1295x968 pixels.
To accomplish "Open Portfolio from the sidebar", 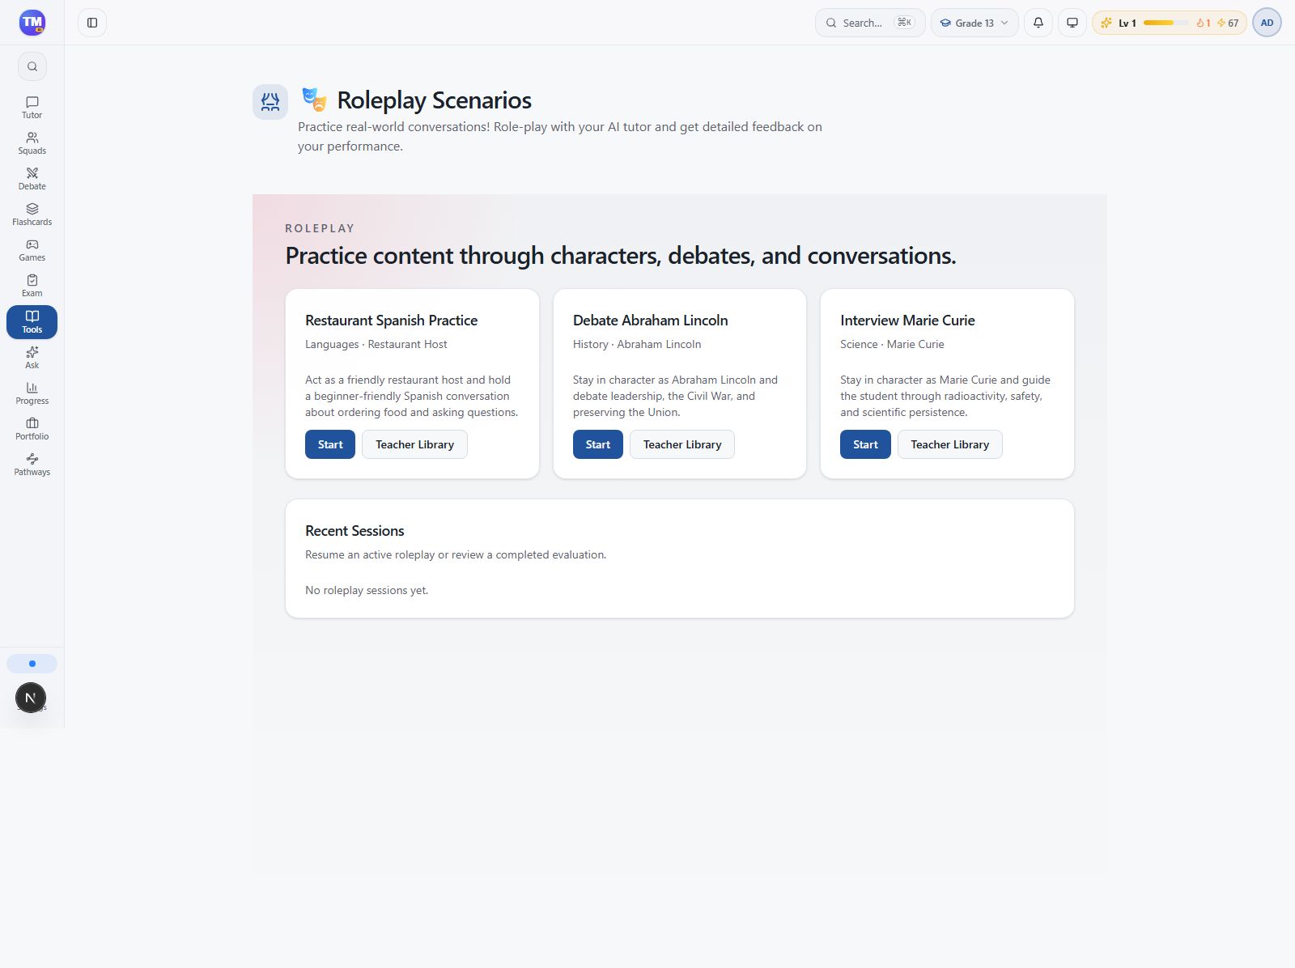I will click(x=32, y=429).
